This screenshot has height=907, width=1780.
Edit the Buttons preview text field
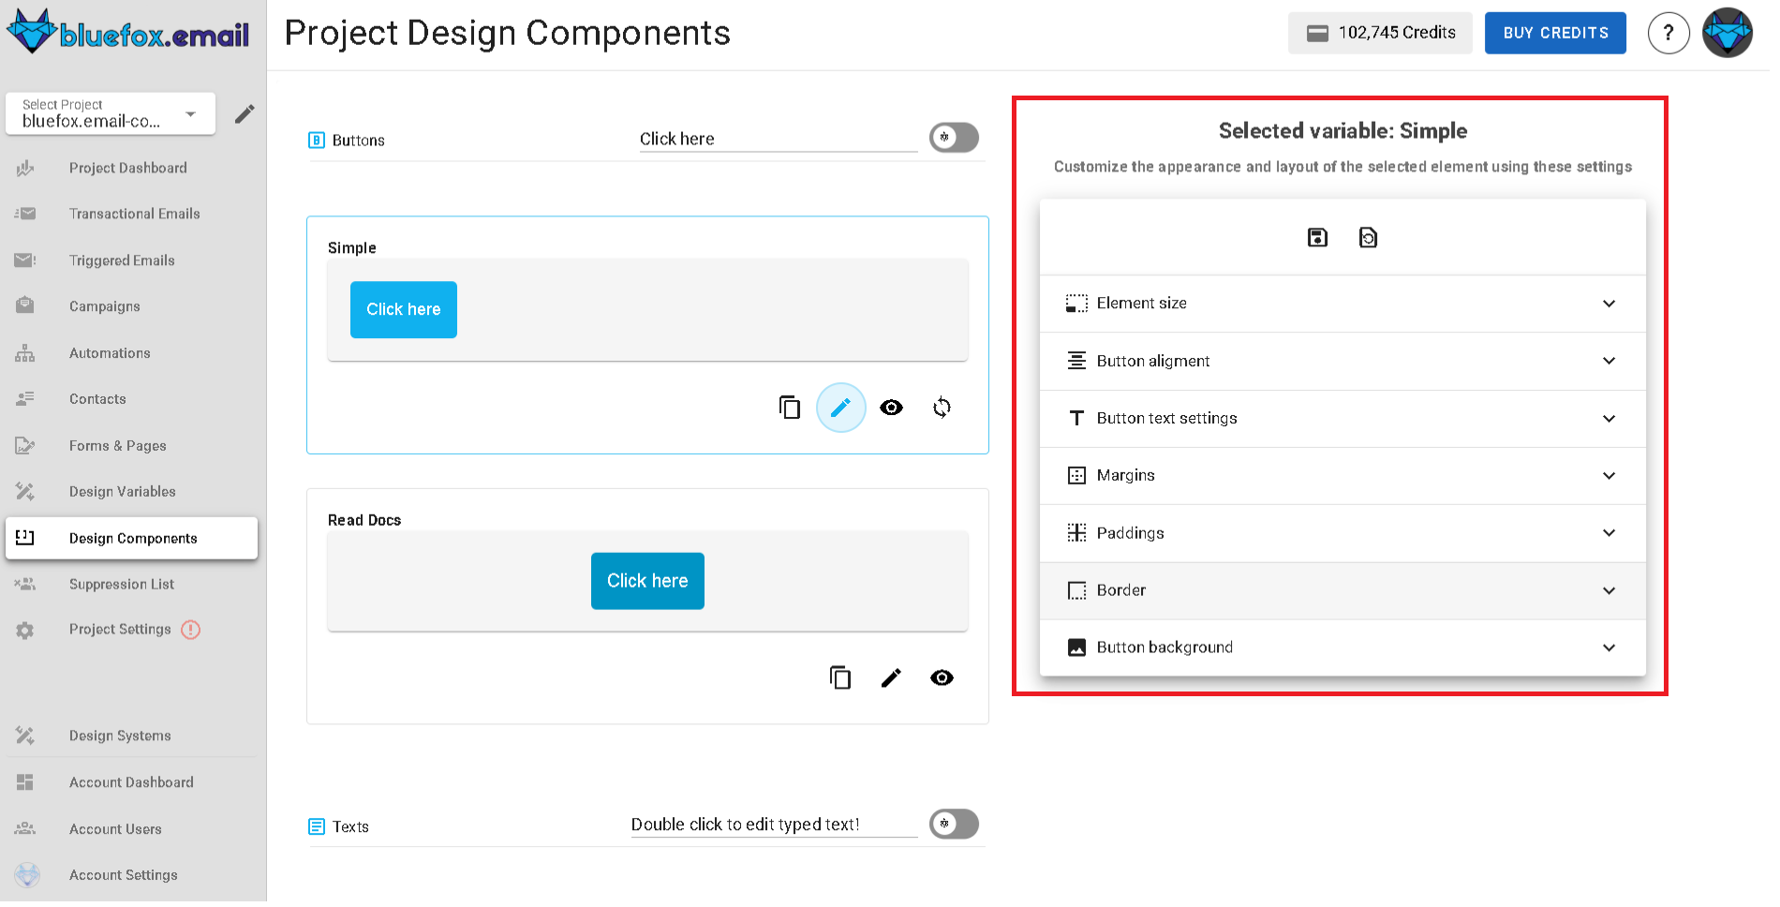coord(778,140)
